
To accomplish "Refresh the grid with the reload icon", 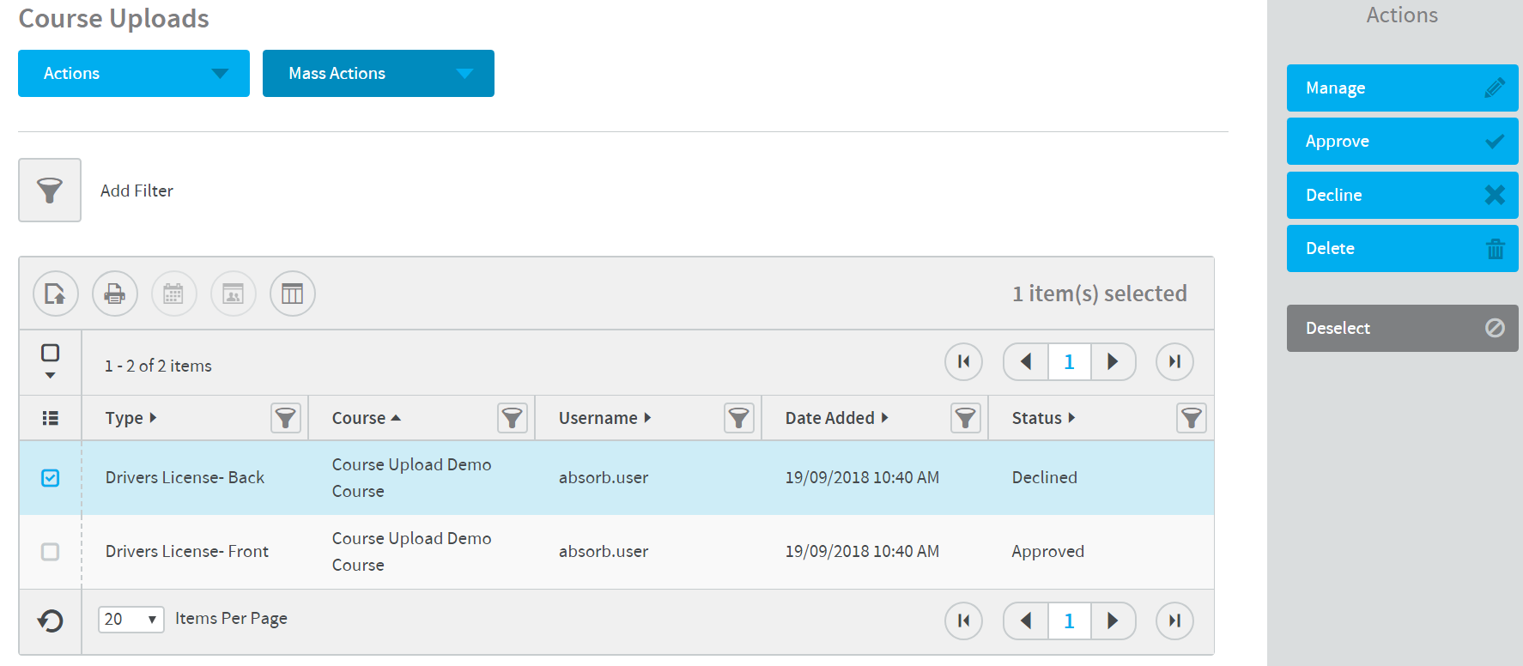I will [x=51, y=621].
